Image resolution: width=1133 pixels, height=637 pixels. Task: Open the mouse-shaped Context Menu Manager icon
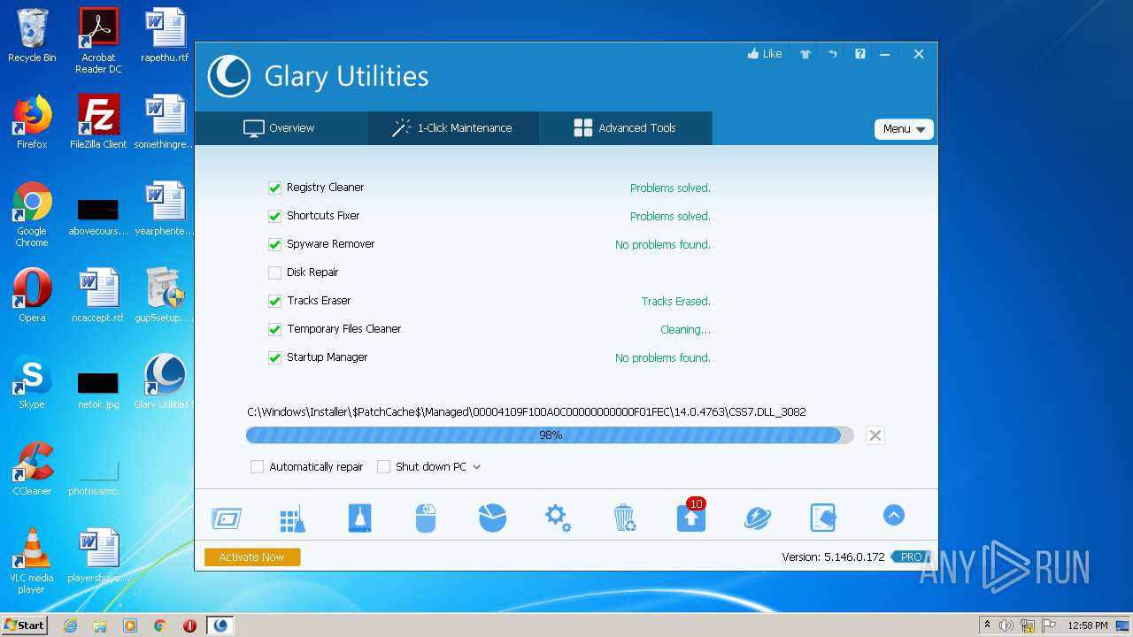tap(426, 518)
